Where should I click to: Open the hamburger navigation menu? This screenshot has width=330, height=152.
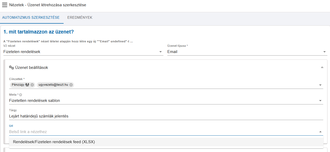[x=5, y=5]
